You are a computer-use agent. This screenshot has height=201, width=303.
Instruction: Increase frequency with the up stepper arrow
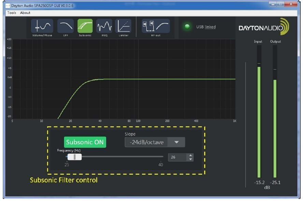(x=190, y=155)
